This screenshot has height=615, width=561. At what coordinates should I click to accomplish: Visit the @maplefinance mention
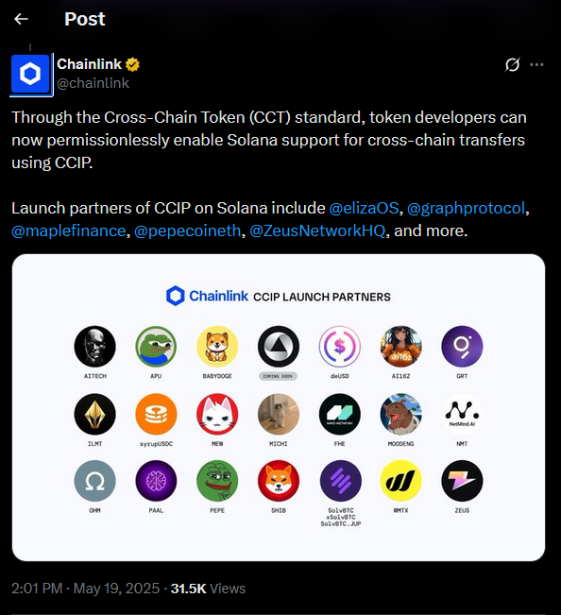pyautogui.click(x=69, y=231)
